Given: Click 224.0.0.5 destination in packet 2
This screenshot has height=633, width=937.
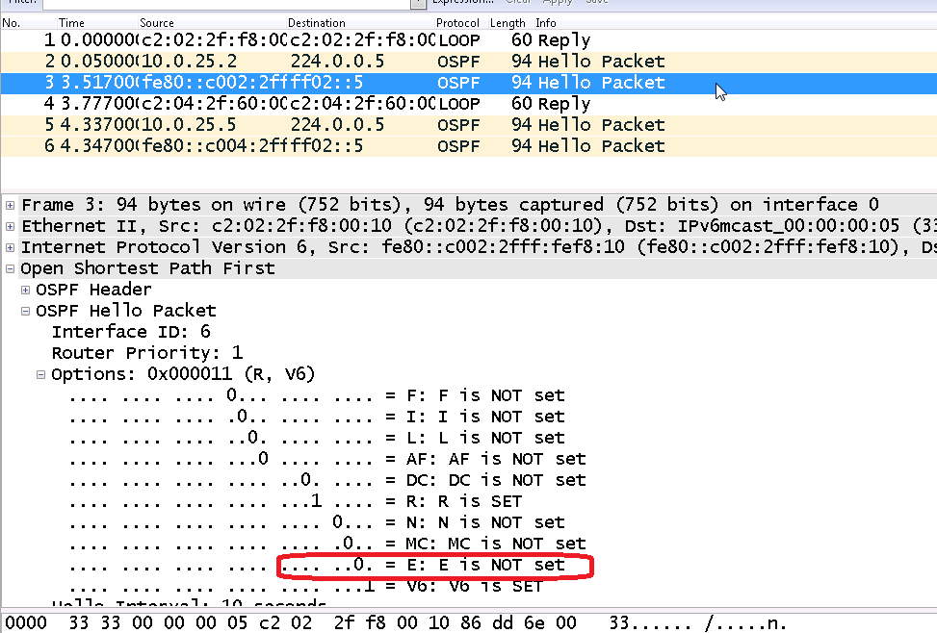Looking at the screenshot, I should [337, 62].
